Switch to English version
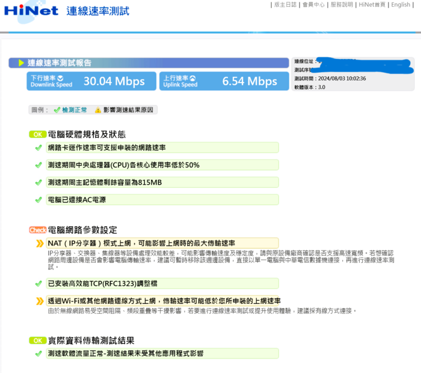The height and width of the screenshot is (373, 421). (401, 5)
